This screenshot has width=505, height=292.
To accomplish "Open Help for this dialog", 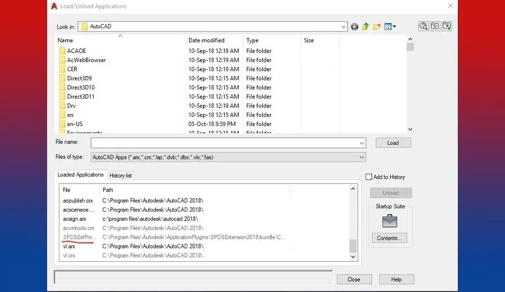I will click(x=396, y=279).
